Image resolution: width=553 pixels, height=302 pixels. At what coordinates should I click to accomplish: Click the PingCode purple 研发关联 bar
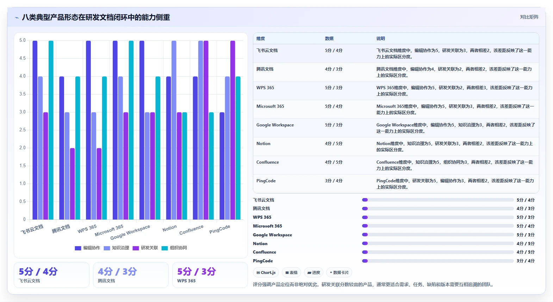click(x=232, y=130)
